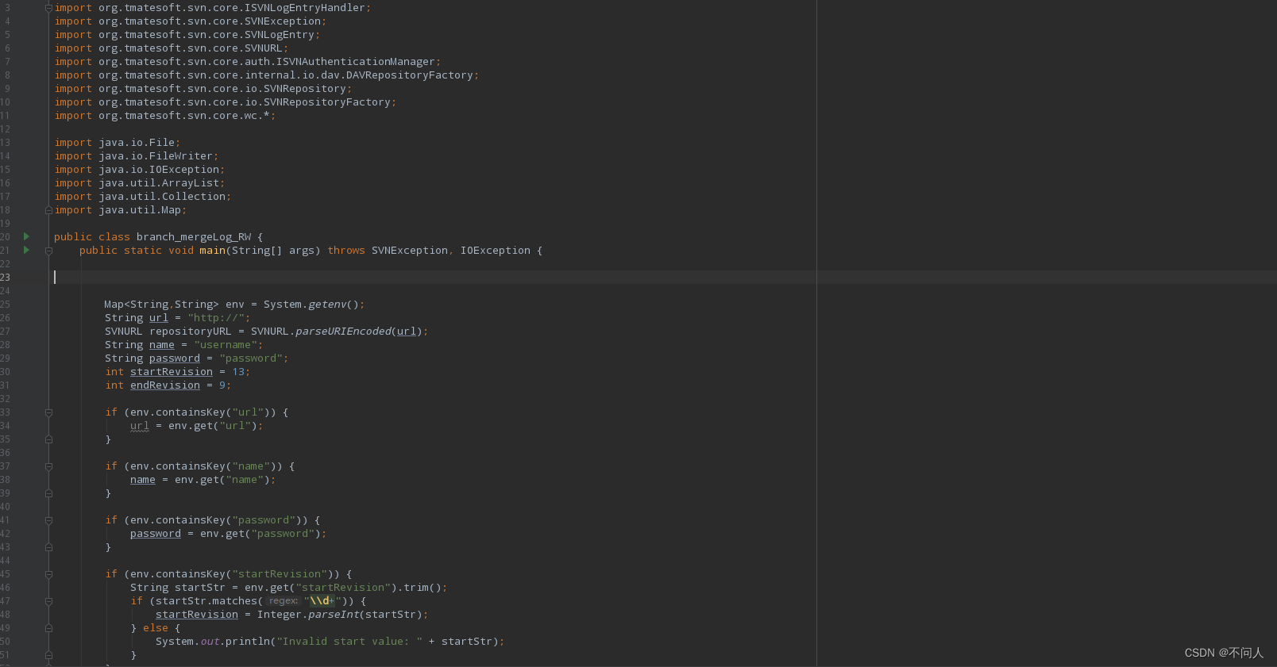Click String startStr declaration
This screenshot has width=1277, height=667.
(178, 588)
